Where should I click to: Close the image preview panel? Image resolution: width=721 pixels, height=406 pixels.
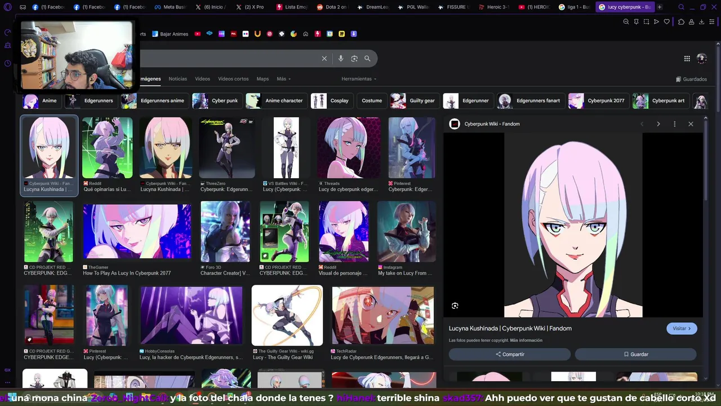691,124
